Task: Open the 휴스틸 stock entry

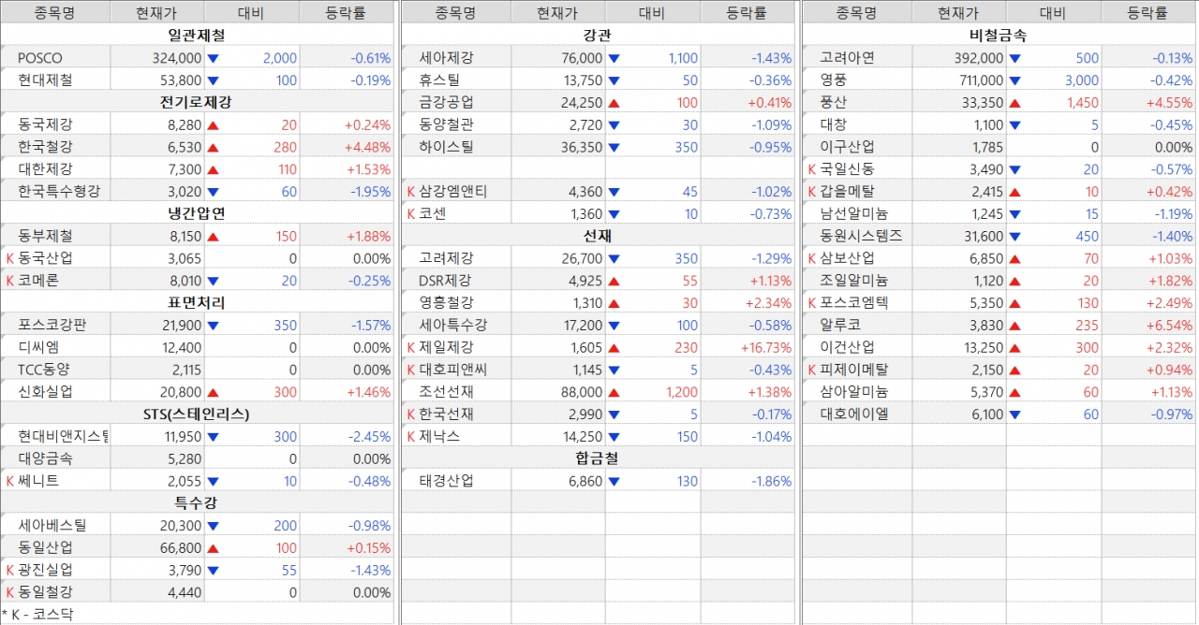Action: [439, 80]
